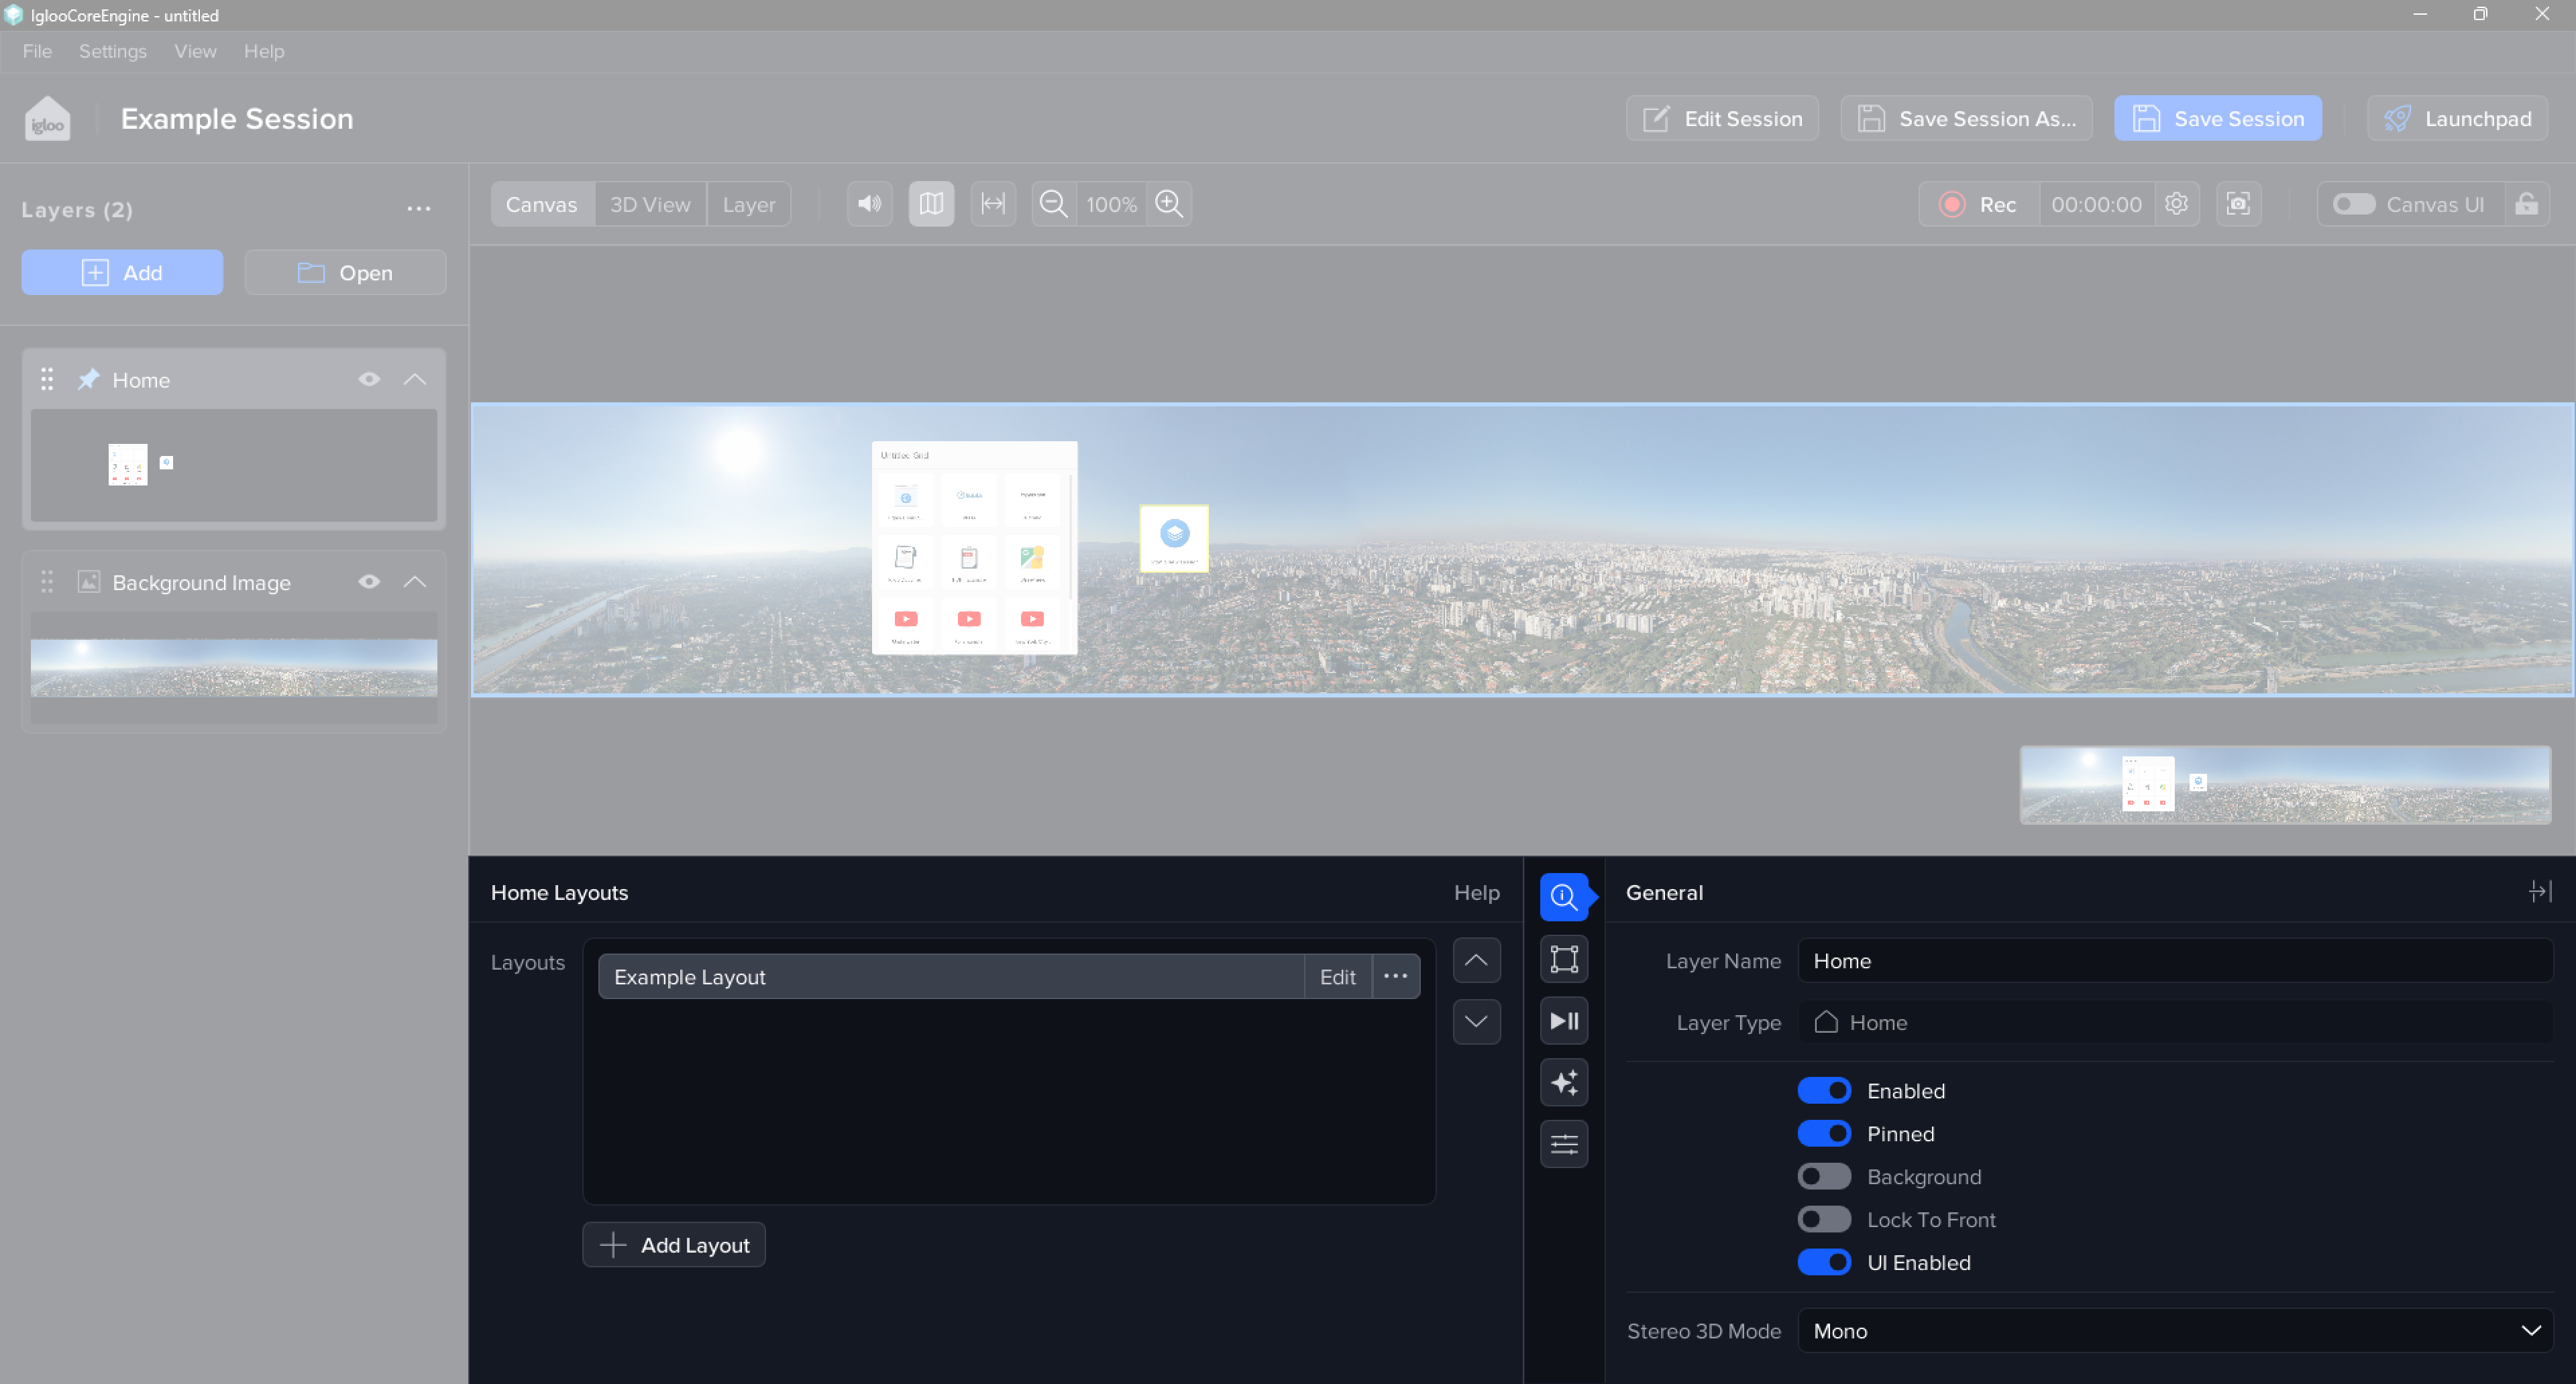
Task: Collapse the Home layer preview
Action: (x=414, y=379)
